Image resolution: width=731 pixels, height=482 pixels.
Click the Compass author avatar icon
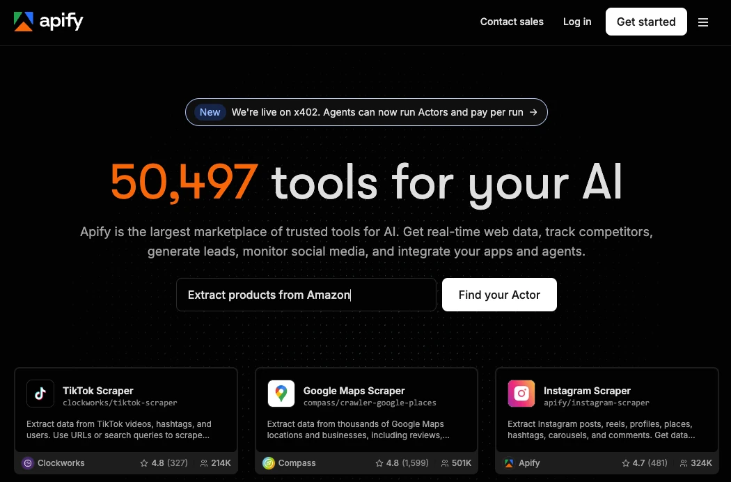pos(269,463)
